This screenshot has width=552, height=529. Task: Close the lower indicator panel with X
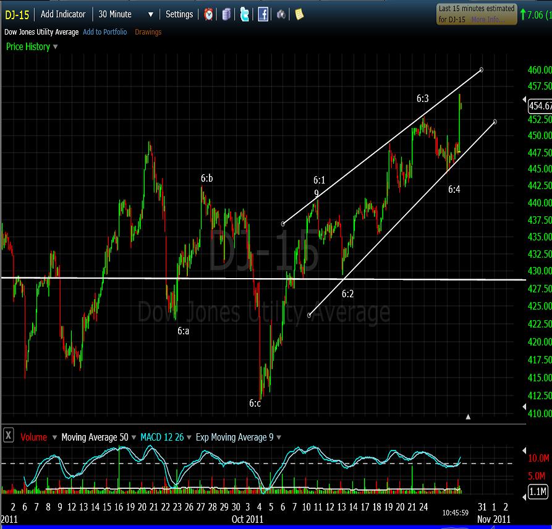click(x=8, y=435)
